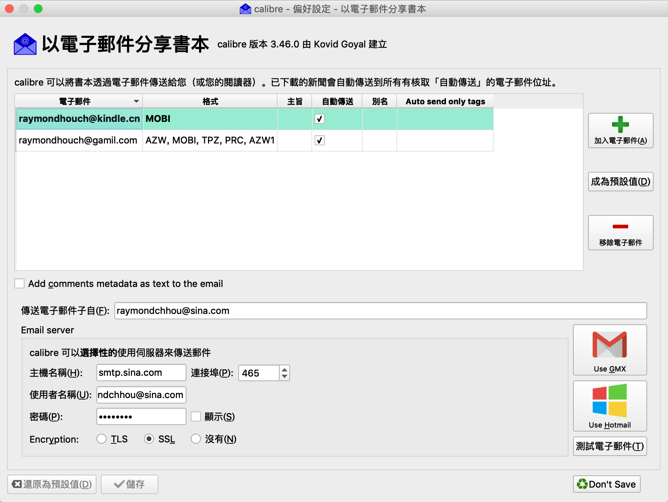Select 沒有(N) no encryption option

tap(196, 439)
